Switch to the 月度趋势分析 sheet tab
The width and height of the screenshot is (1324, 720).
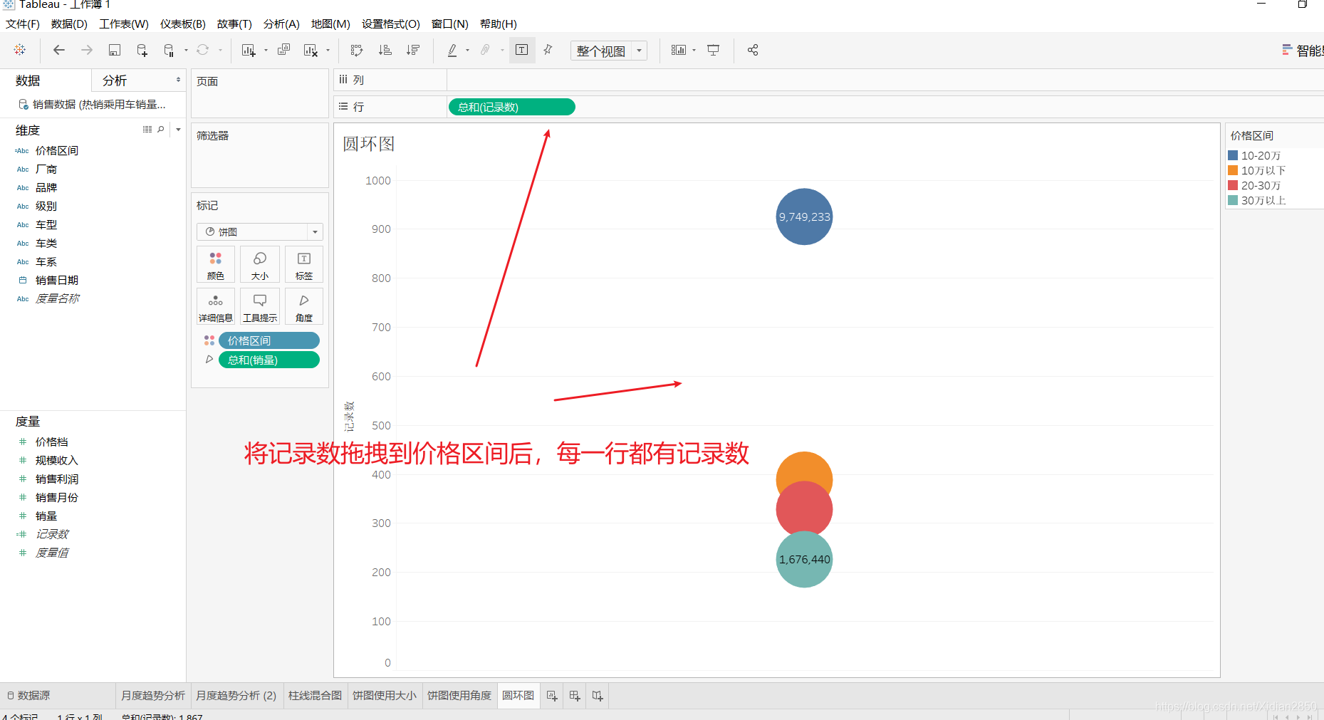coord(153,696)
